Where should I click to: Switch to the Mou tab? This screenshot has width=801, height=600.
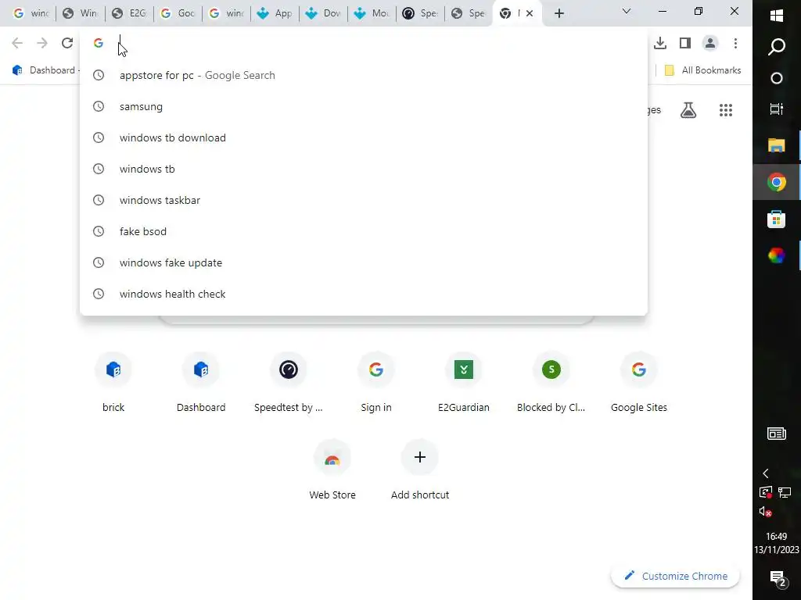pyautogui.click(x=373, y=13)
